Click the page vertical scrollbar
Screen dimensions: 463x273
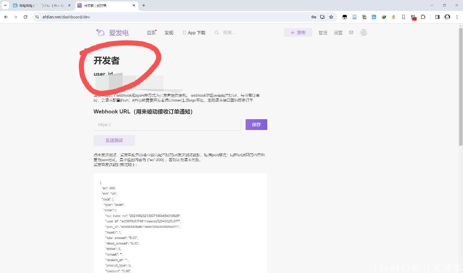pos(460,86)
